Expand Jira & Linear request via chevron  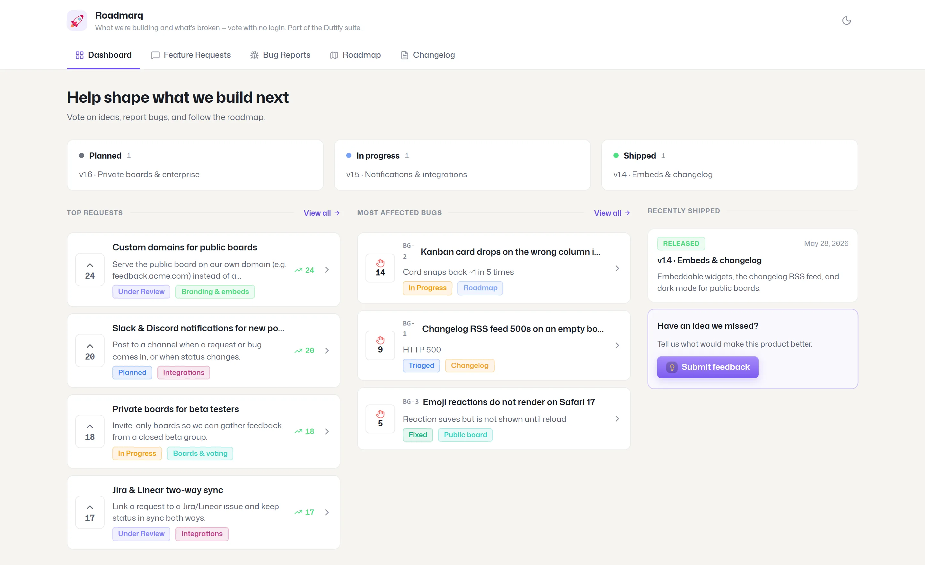[x=327, y=512]
